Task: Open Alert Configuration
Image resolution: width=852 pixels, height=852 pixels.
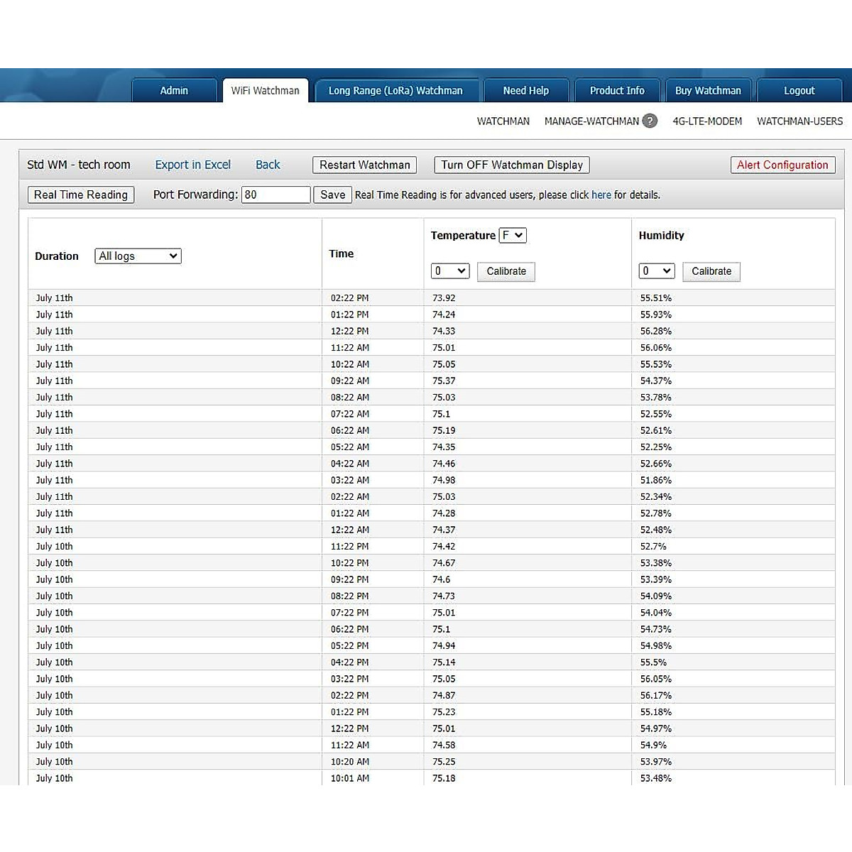Action: point(782,165)
